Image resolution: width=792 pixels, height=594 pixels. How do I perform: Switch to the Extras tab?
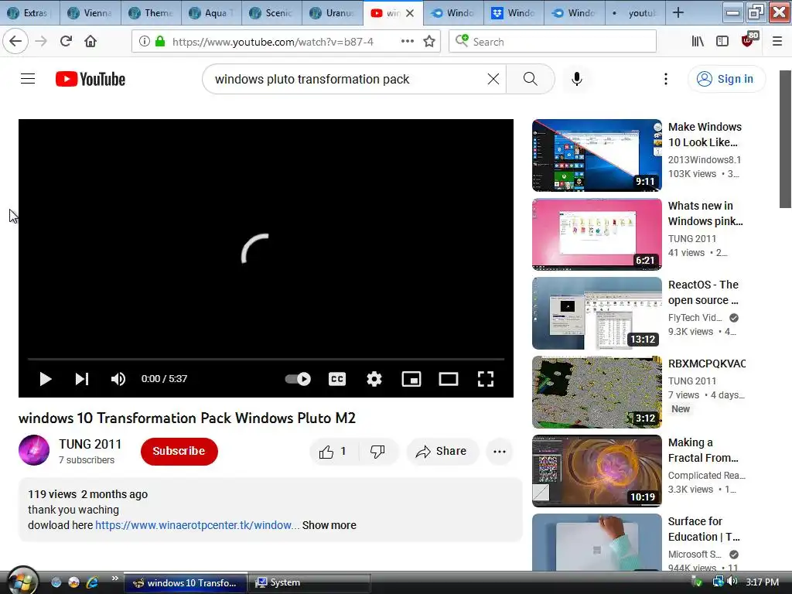click(29, 12)
